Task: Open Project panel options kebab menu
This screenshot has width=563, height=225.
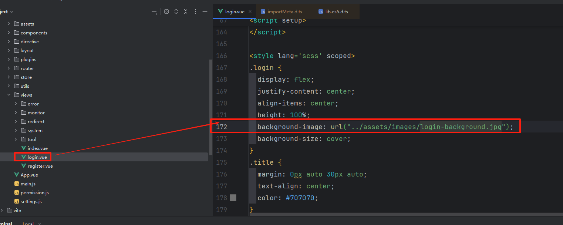Action: [195, 11]
